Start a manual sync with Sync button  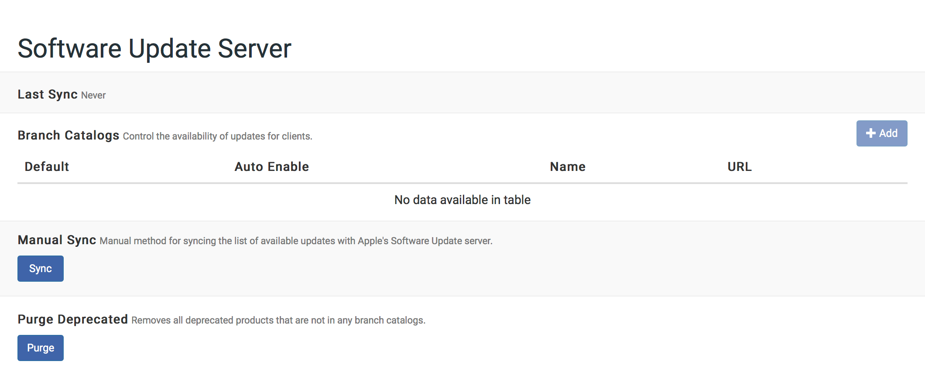tap(41, 269)
